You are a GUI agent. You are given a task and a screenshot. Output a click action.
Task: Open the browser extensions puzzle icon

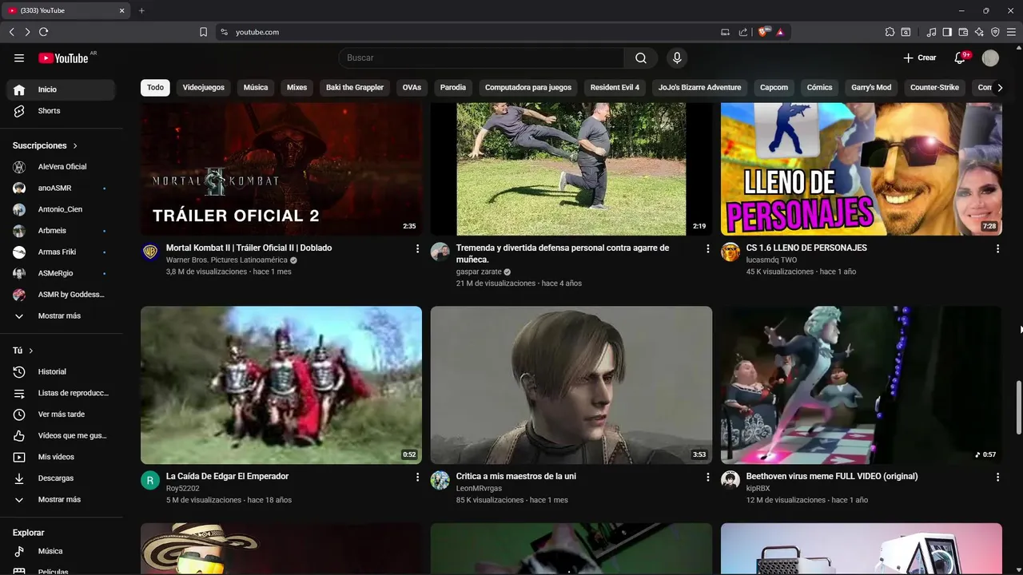coord(890,32)
